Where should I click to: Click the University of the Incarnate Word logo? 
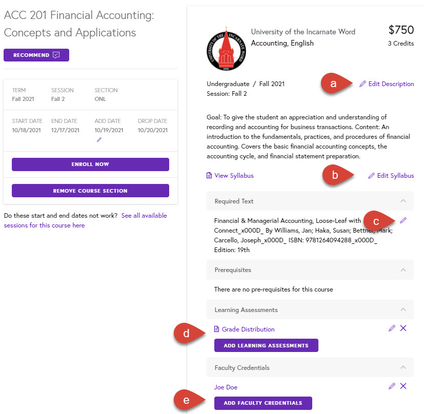tap(226, 49)
